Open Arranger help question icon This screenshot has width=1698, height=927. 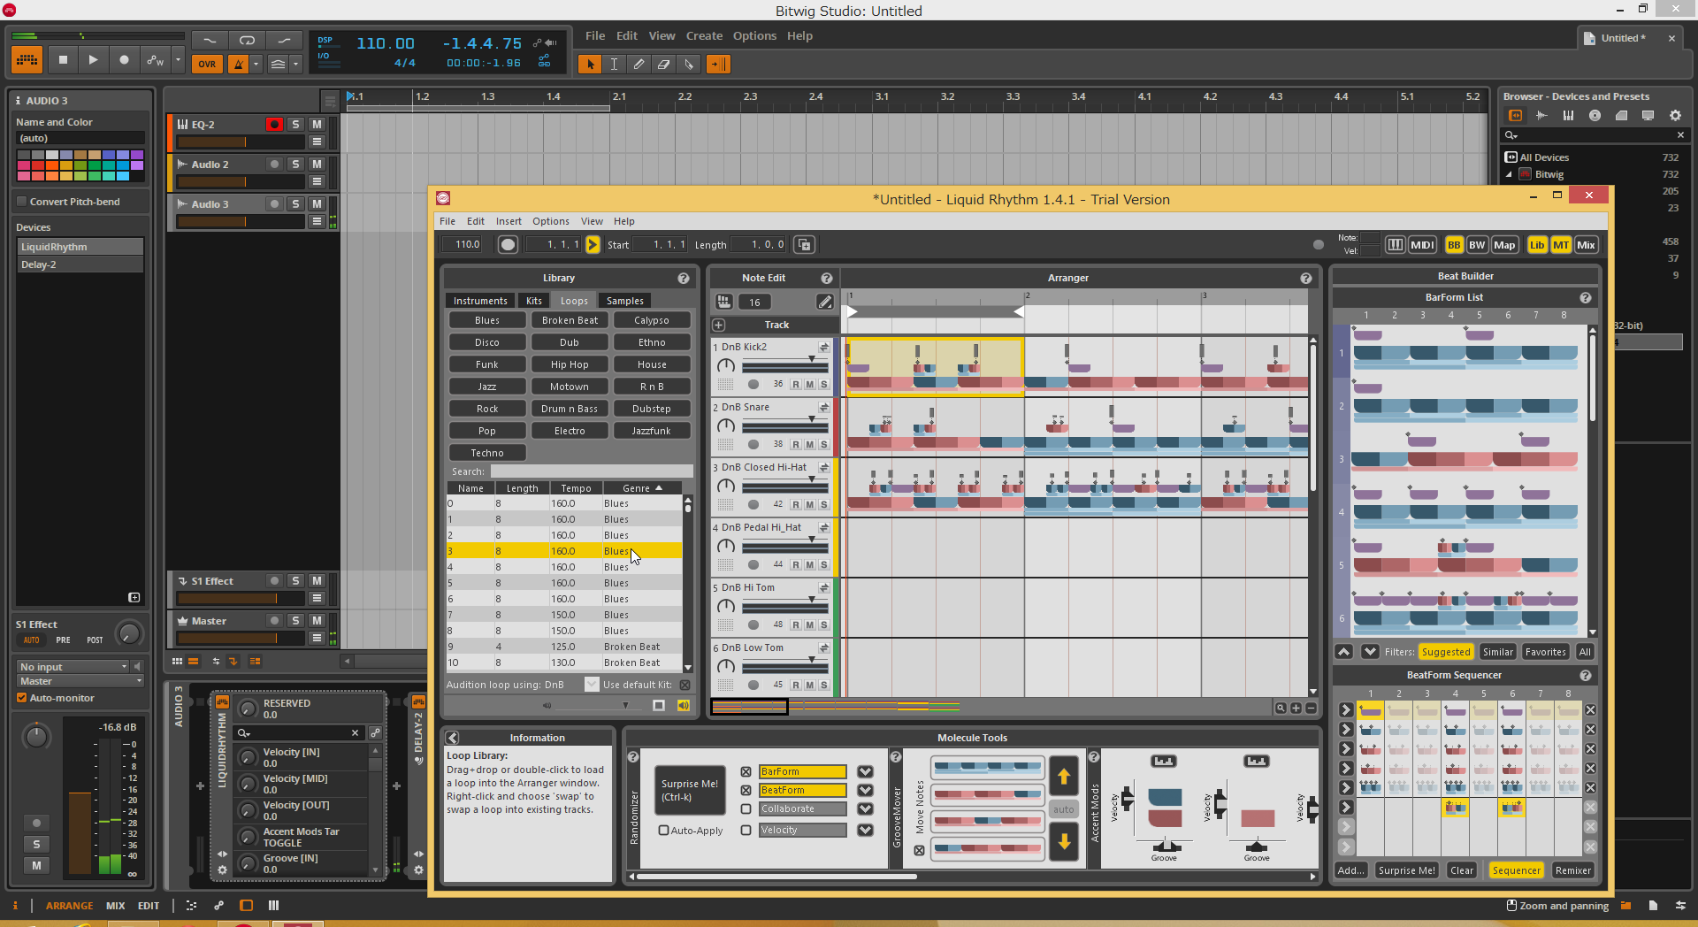(x=1306, y=278)
